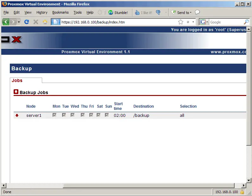Click the Start time column header
This screenshot has width=252, height=196.
pos(118,106)
